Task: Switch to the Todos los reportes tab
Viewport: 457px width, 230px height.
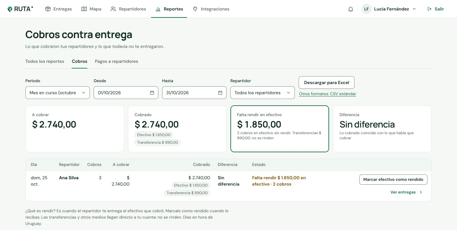Action: (x=45, y=61)
